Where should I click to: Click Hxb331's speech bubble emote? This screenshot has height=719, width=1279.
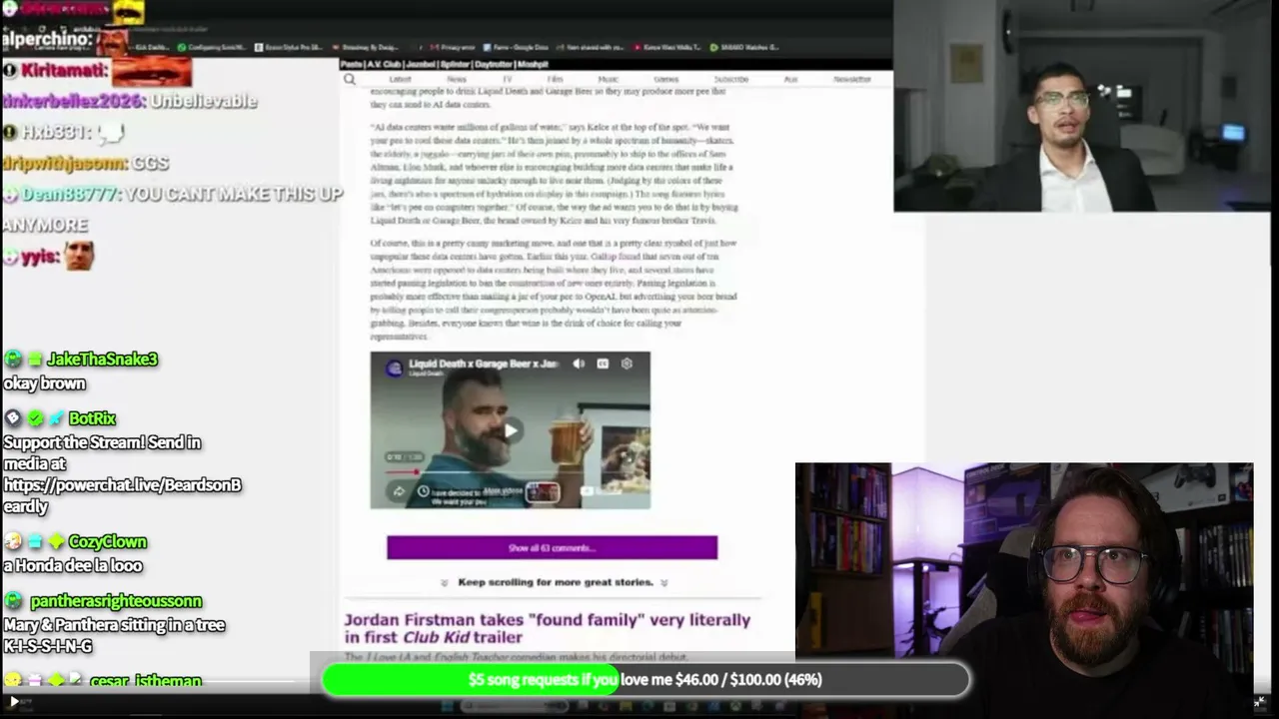pos(112,132)
